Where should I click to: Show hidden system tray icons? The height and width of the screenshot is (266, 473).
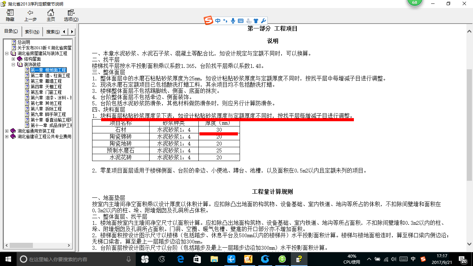tap(369, 259)
